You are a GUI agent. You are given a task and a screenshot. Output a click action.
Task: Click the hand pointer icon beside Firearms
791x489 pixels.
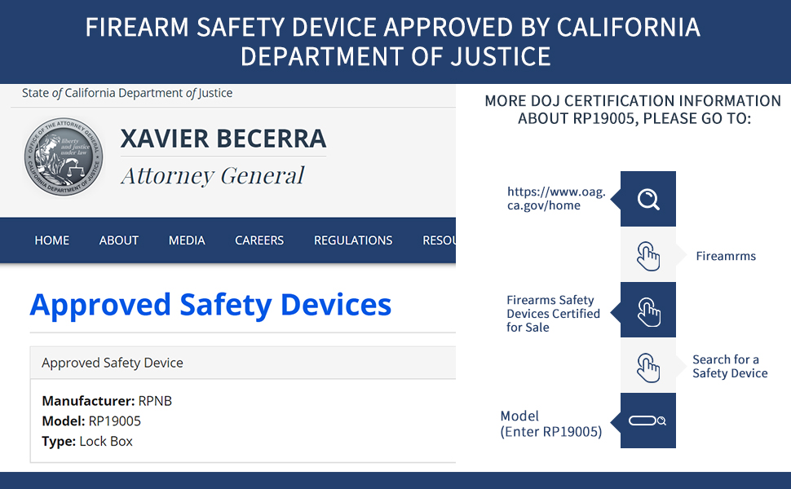[x=648, y=255]
